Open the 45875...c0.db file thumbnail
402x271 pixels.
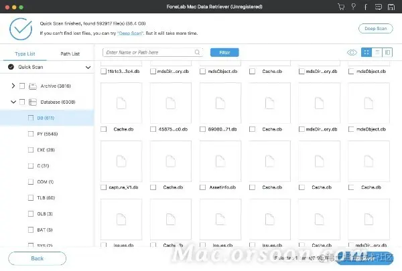tap(171, 103)
